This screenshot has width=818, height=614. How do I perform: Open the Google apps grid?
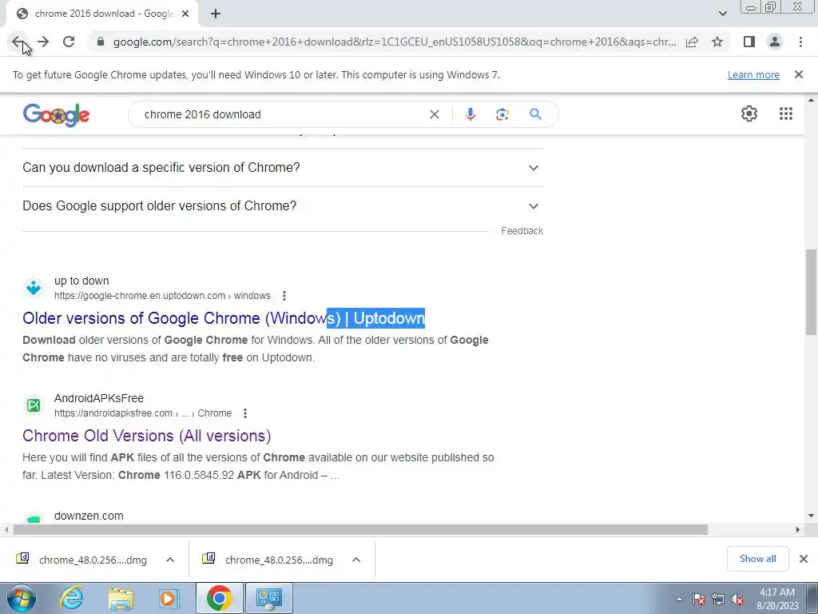click(x=786, y=114)
